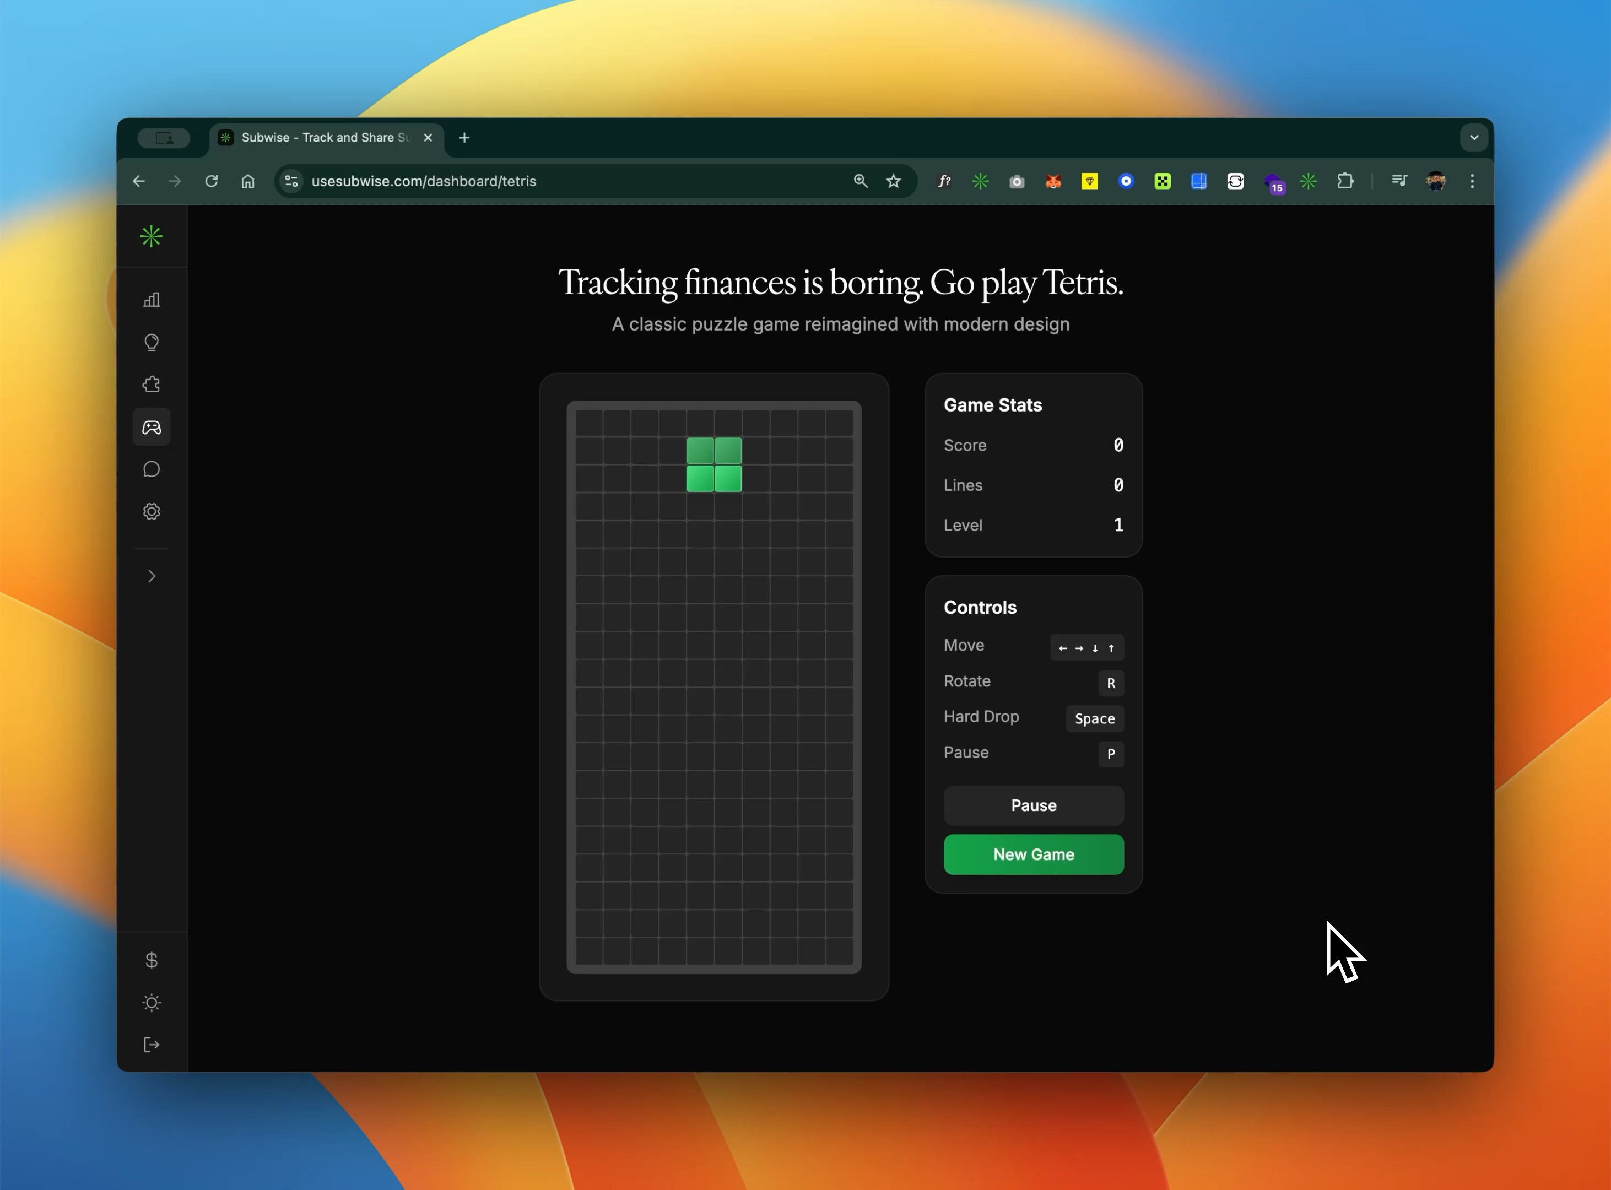Click the white rounded-square swirl extension icon
This screenshot has width=1611, height=1190.
(x=1235, y=181)
